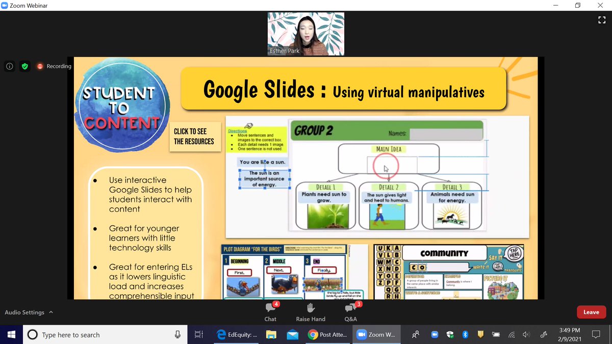Open the Chat panel
This screenshot has width=612, height=344.
click(x=270, y=312)
